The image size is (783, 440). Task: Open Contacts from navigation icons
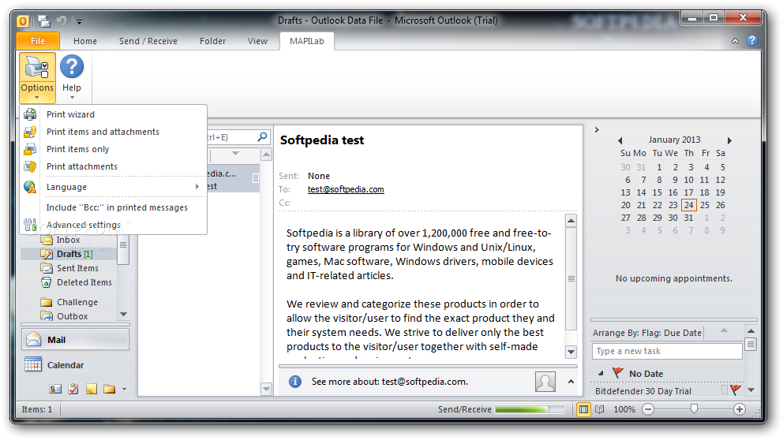coord(55,389)
